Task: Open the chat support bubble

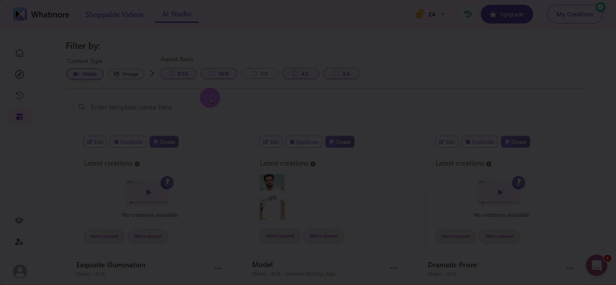Action: [x=597, y=265]
